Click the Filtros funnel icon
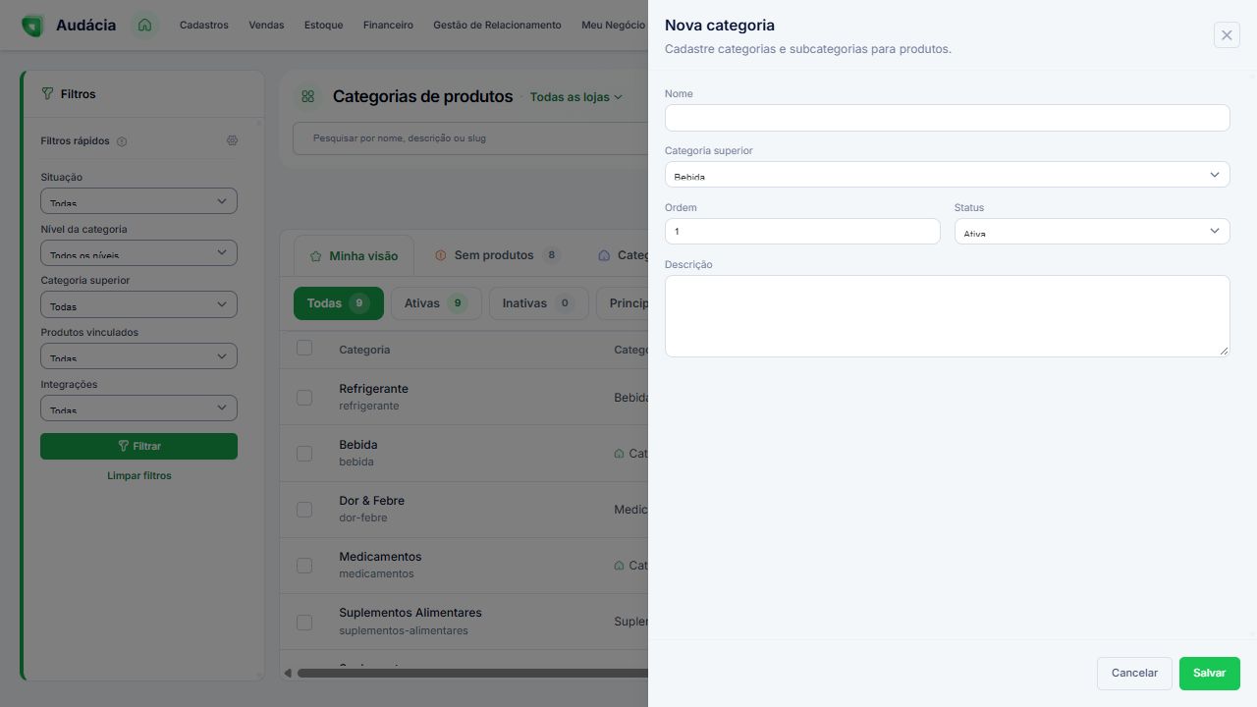The width and height of the screenshot is (1257, 707). (x=47, y=94)
